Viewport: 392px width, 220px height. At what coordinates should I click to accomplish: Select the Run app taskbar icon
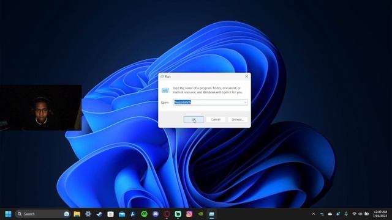[x=211, y=214]
